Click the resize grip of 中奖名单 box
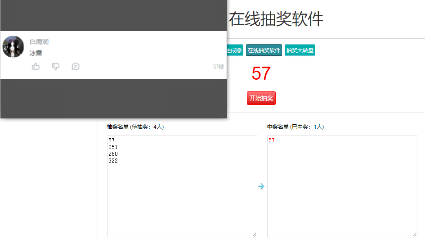Screen dimensions: 425x240 coord(415,235)
